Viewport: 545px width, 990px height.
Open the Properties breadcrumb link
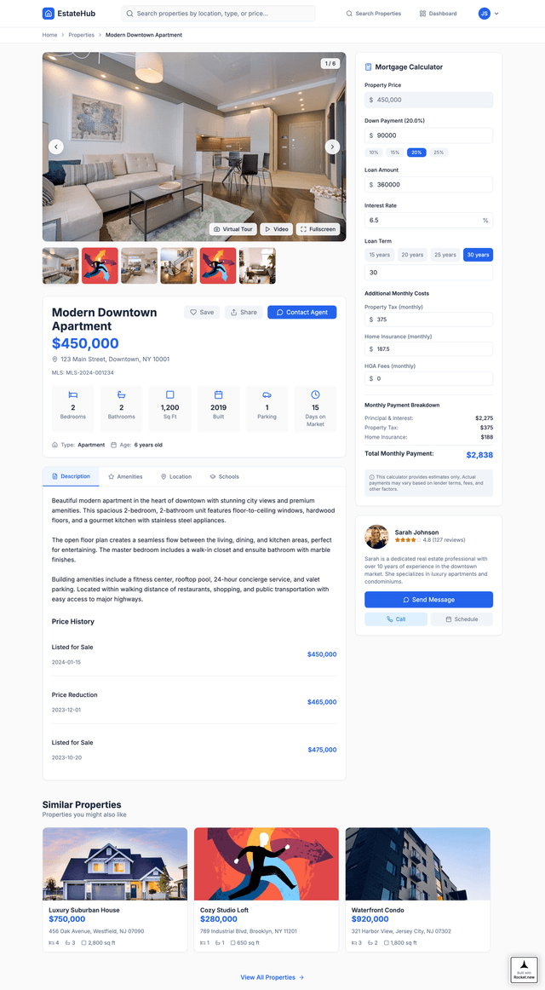click(82, 36)
